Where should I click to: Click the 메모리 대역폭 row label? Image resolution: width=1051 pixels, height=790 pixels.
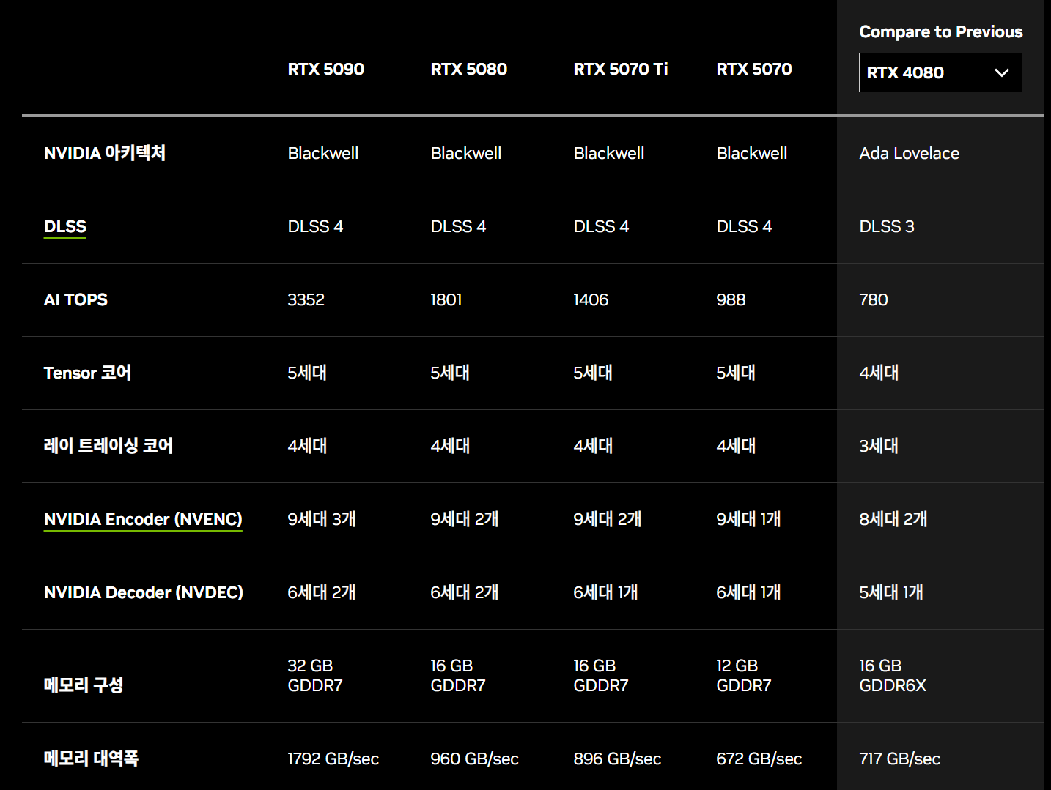pyautogui.click(x=91, y=759)
